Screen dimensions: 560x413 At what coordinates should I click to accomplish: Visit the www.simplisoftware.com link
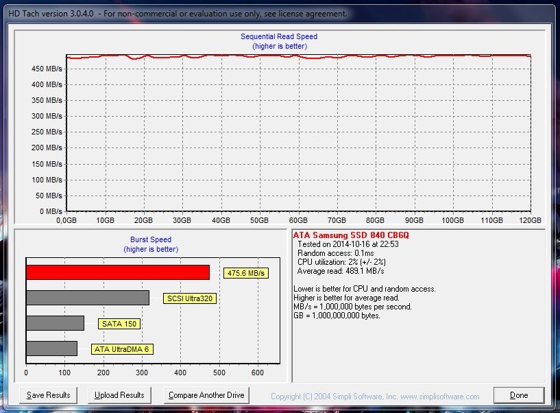click(439, 397)
